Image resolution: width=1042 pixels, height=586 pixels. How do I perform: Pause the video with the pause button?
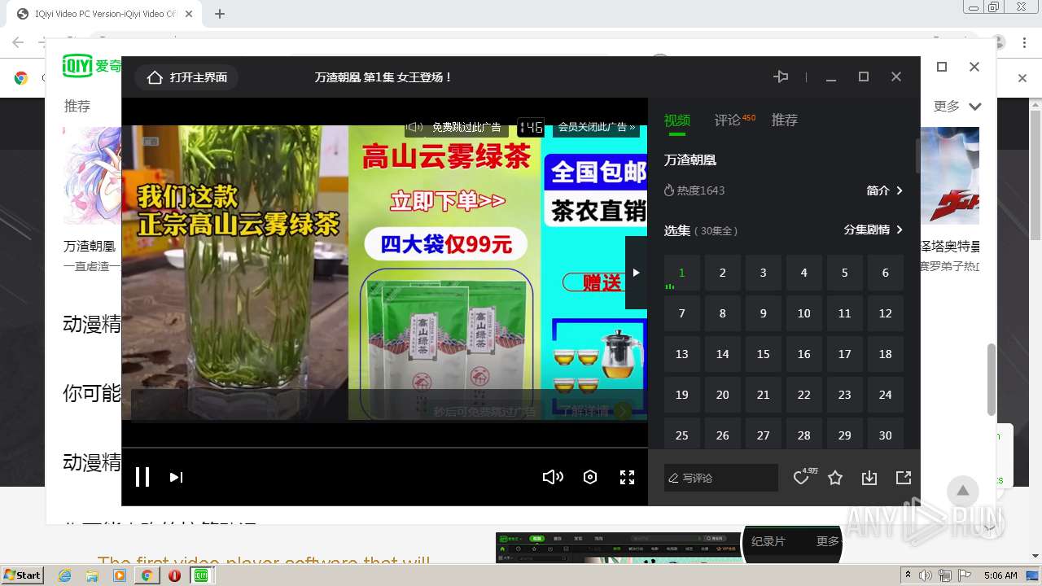coord(142,478)
